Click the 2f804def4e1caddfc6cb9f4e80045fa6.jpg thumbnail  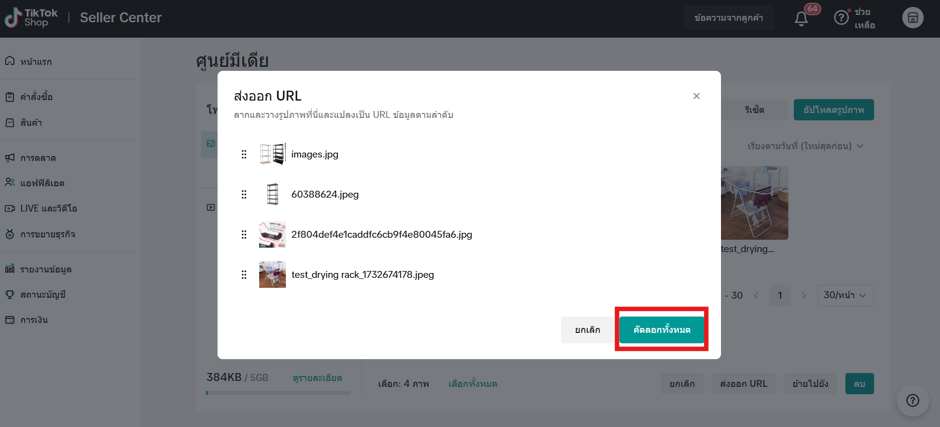273,234
